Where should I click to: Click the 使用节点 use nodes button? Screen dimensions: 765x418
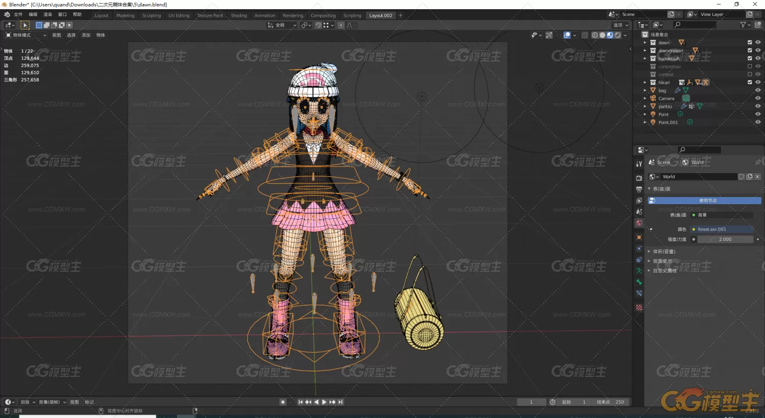pyautogui.click(x=705, y=201)
